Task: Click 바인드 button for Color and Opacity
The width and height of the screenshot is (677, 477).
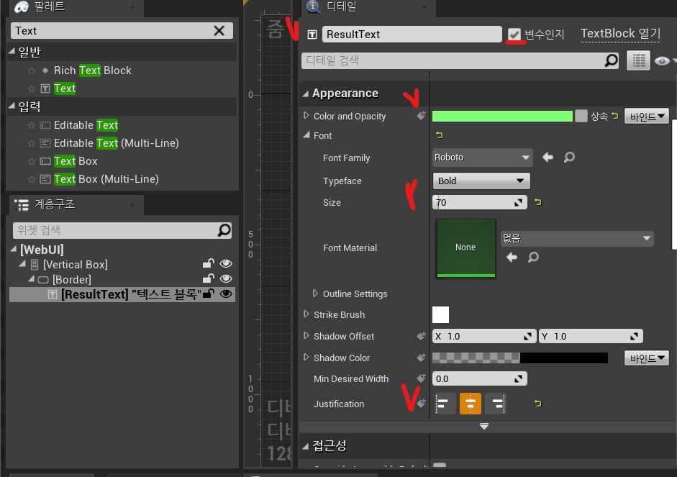Action: pos(646,116)
